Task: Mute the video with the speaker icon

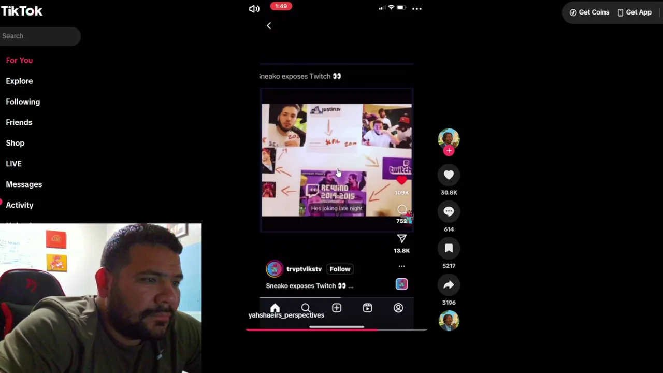Action: (254, 9)
